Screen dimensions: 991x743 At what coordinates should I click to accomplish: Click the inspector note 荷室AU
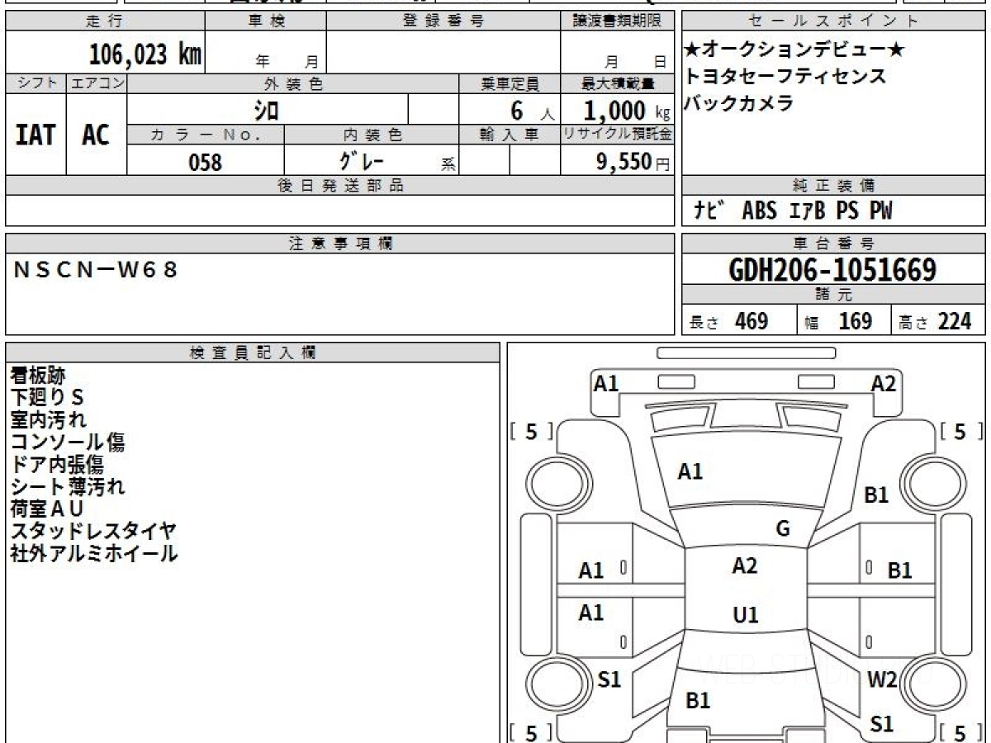click(48, 509)
